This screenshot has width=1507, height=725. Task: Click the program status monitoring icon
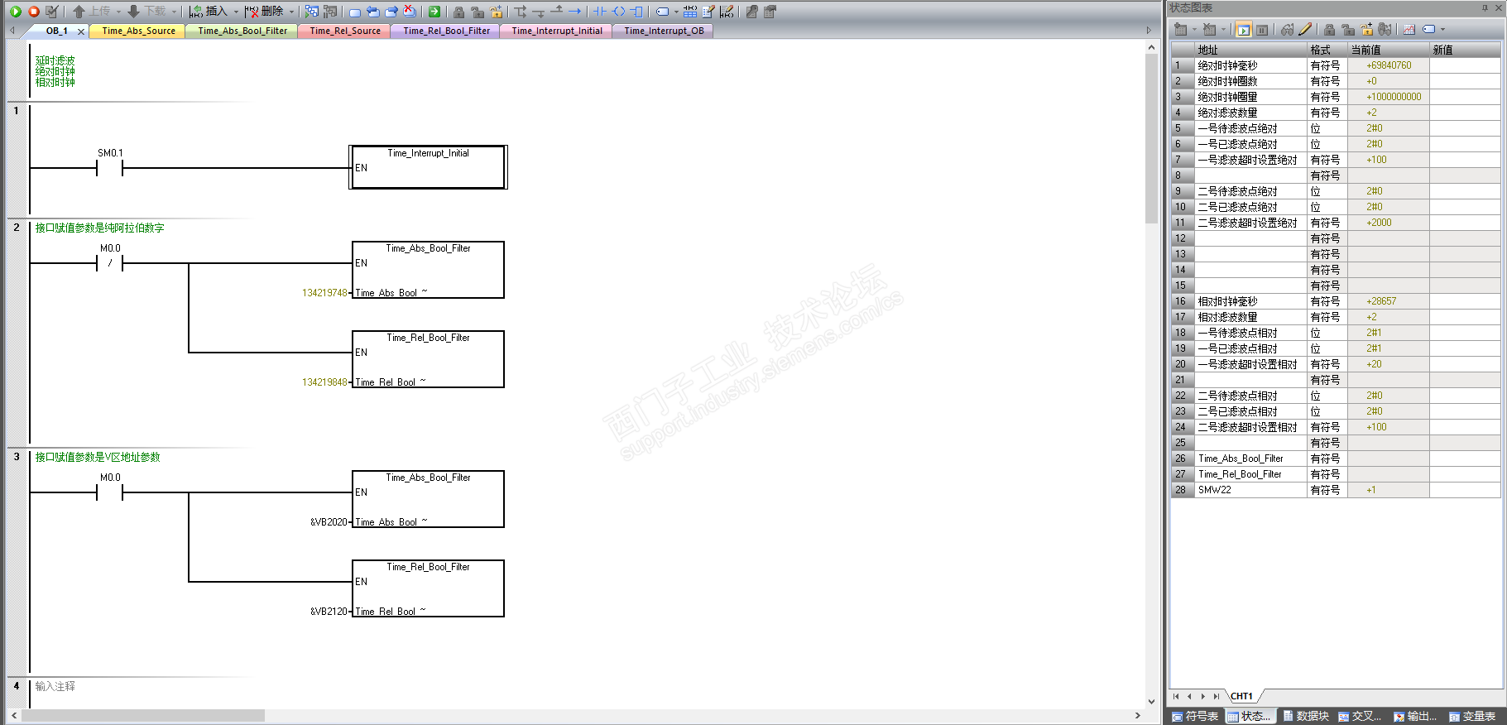(x=312, y=12)
